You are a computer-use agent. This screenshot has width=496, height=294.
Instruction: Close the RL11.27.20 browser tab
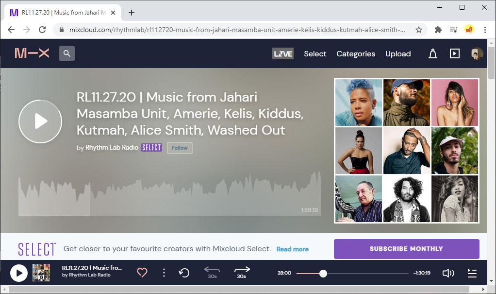pos(113,13)
